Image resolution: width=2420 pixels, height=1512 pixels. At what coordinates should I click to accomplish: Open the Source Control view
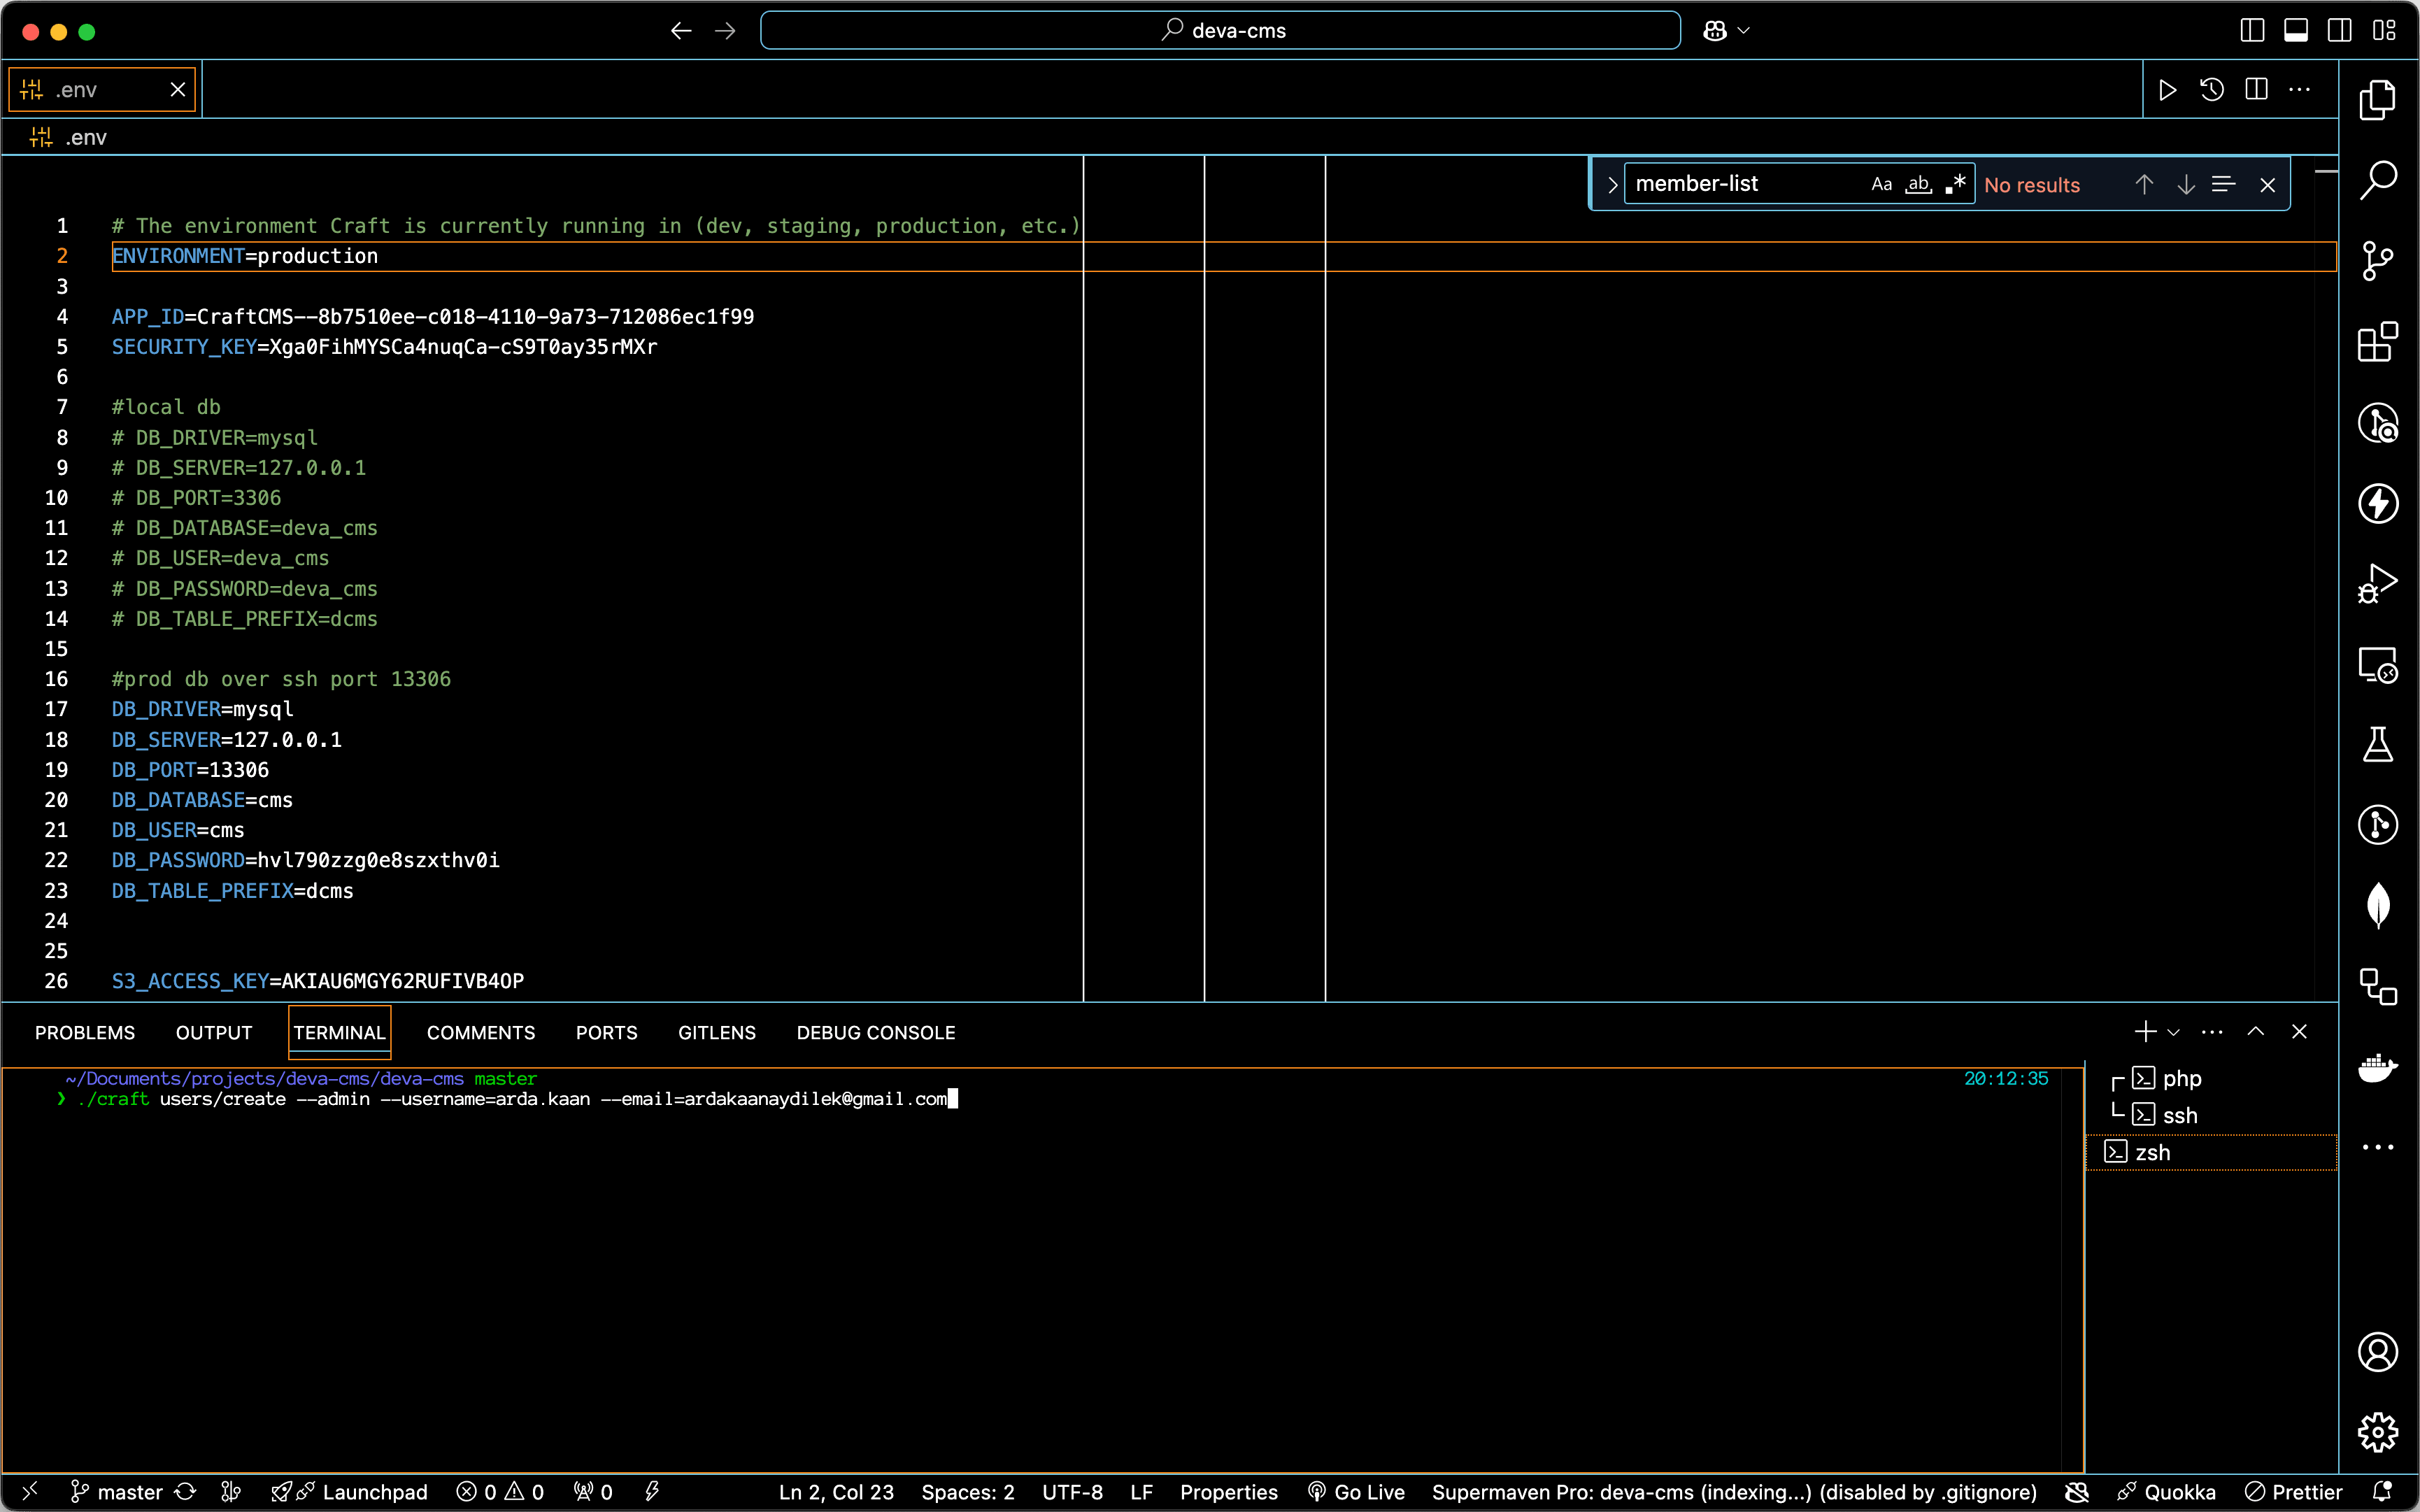coord(2377,261)
